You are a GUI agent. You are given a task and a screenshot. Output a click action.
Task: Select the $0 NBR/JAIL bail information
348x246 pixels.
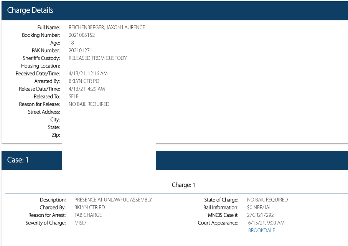pos(260,207)
